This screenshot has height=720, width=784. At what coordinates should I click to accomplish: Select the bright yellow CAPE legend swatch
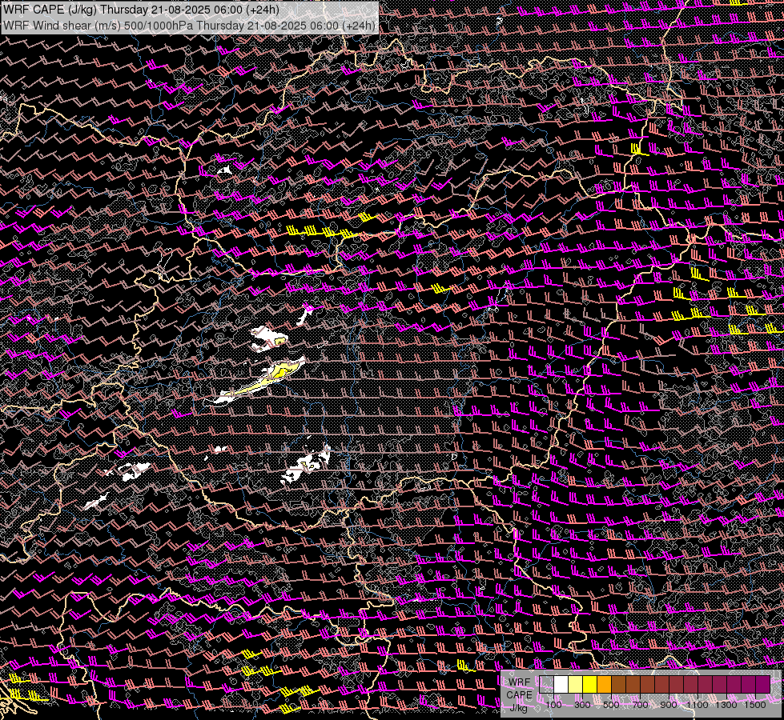pyautogui.click(x=590, y=684)
